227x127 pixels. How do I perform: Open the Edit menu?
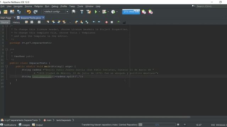tap(2, 6)
